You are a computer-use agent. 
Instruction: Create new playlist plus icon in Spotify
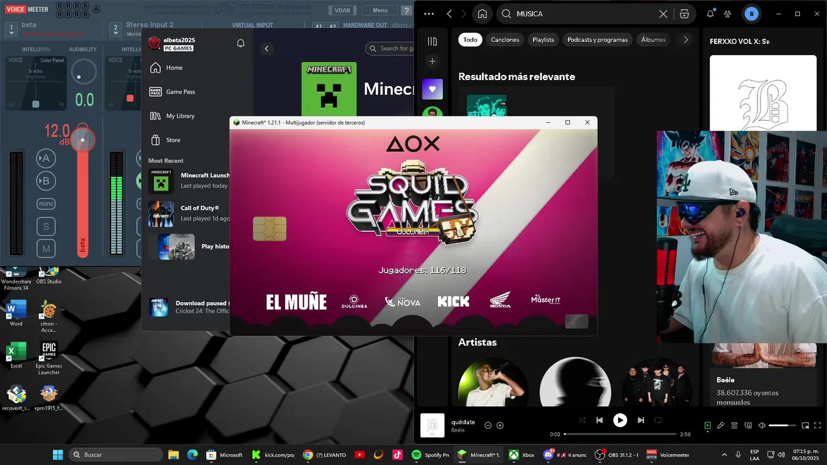coord(432,61)
